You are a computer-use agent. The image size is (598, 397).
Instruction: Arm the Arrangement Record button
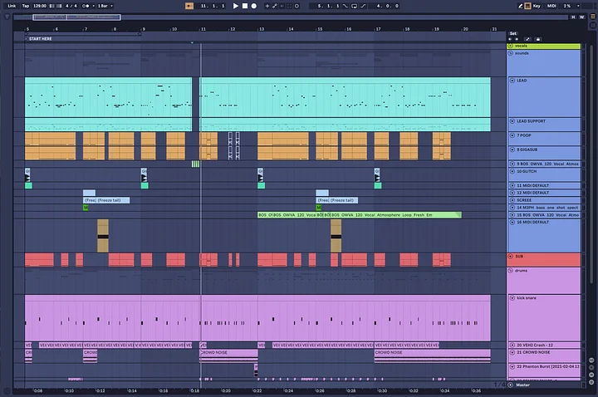pos(254,6)
